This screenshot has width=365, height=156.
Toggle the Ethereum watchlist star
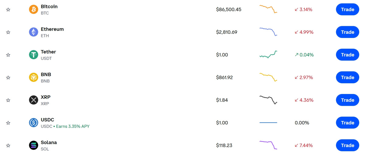8,32
